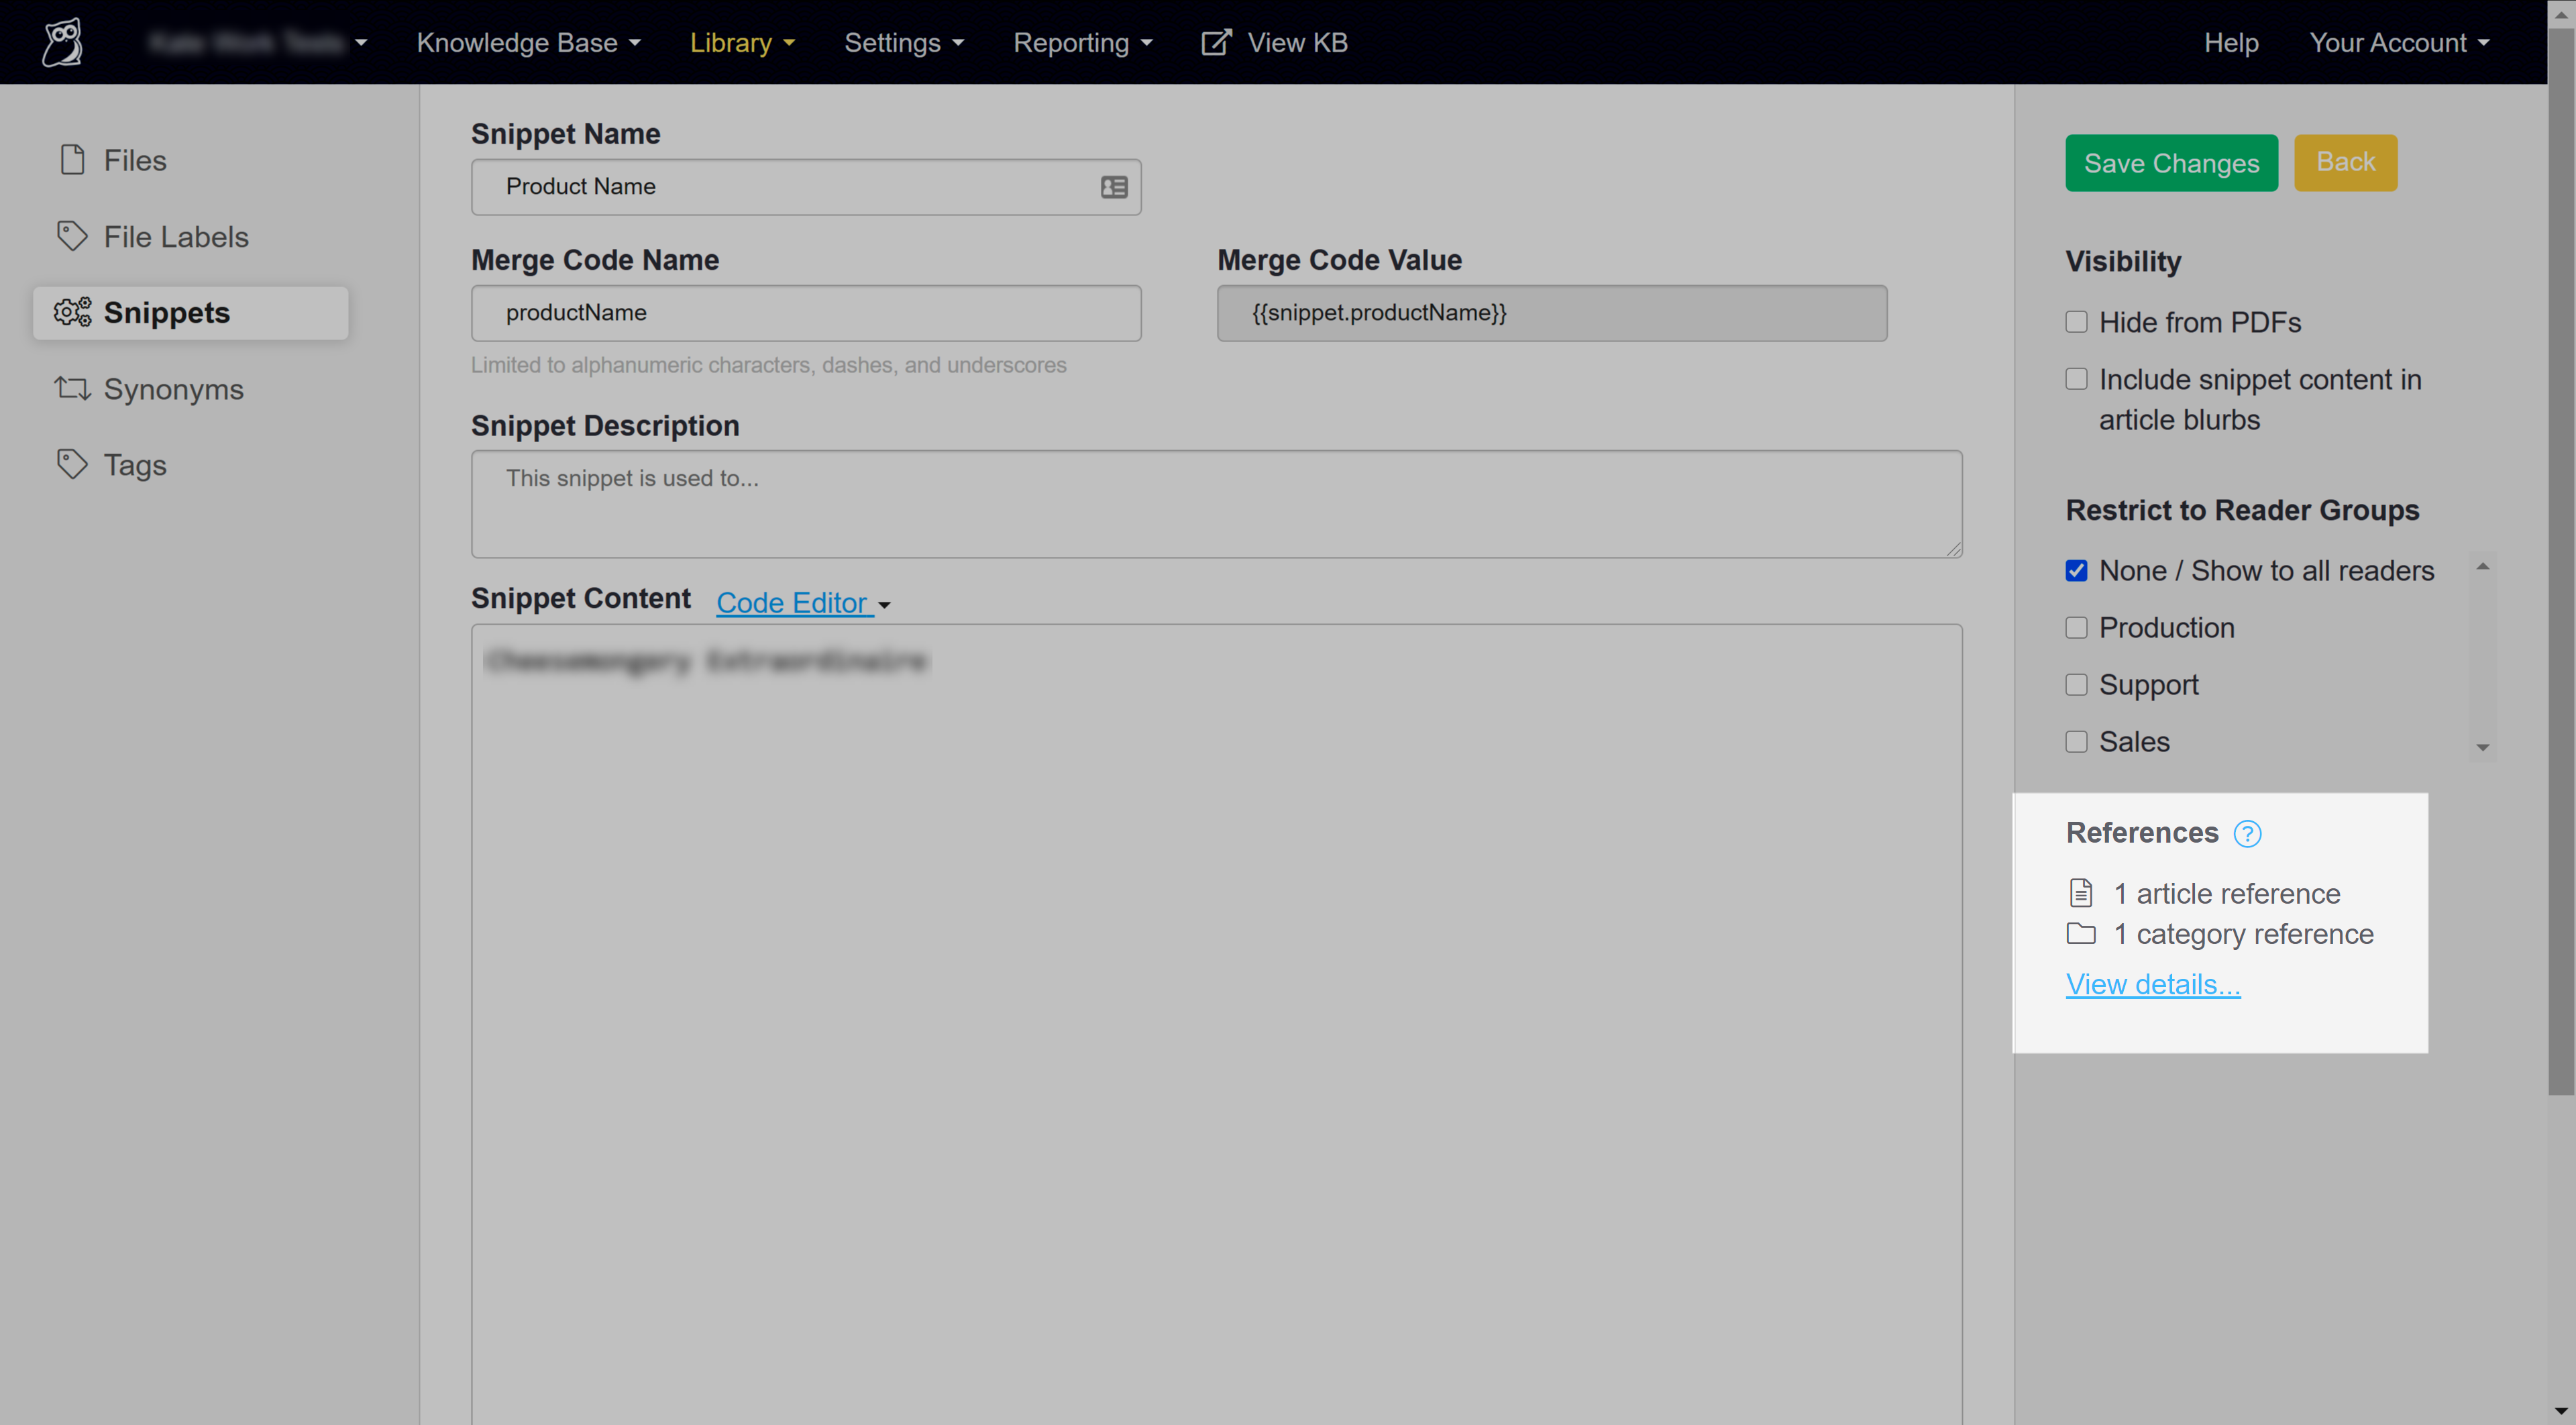
Task: Uncheck None / Show to all readers
Action: point(2076,570)
